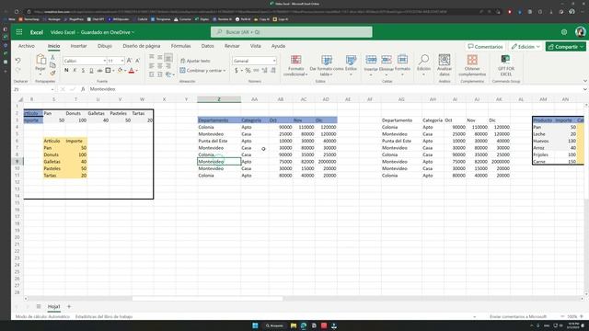
Task: Open the Edición mode dropdown
Action: coord(525,47)
